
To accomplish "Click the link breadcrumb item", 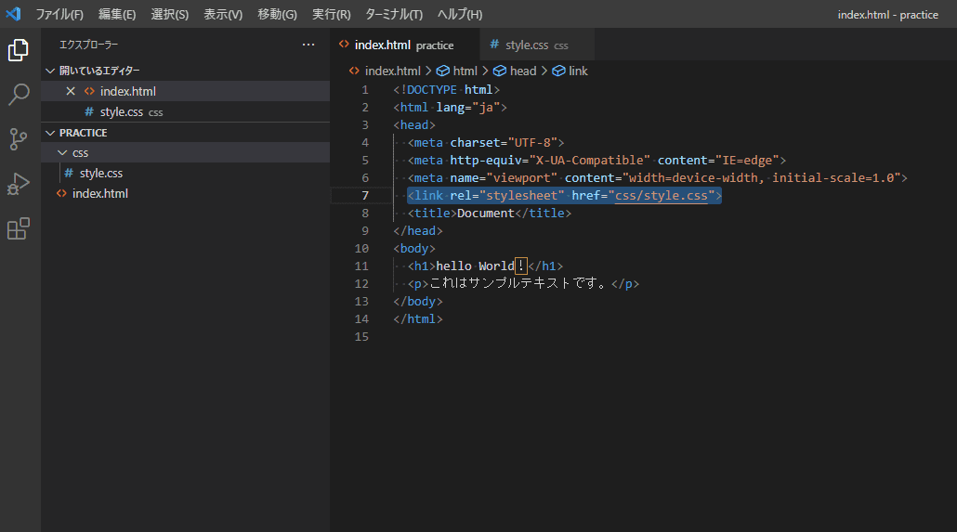I will point(577,71).
